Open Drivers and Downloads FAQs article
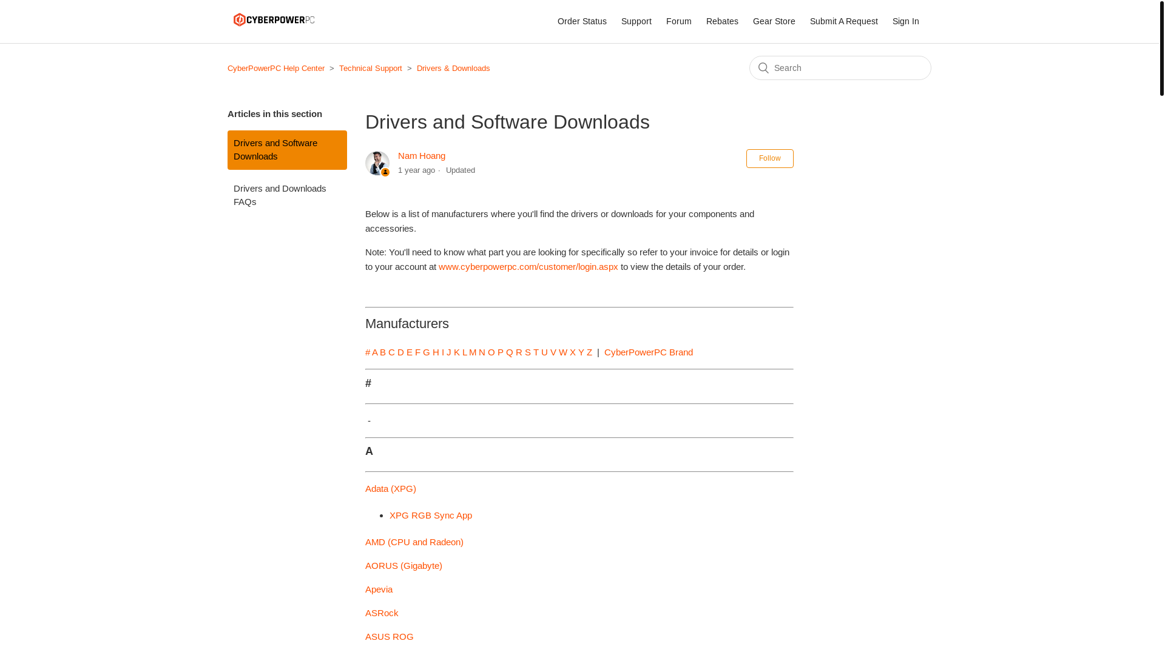Viewport: 1165px width, 655px height. [x=287, y=195]
